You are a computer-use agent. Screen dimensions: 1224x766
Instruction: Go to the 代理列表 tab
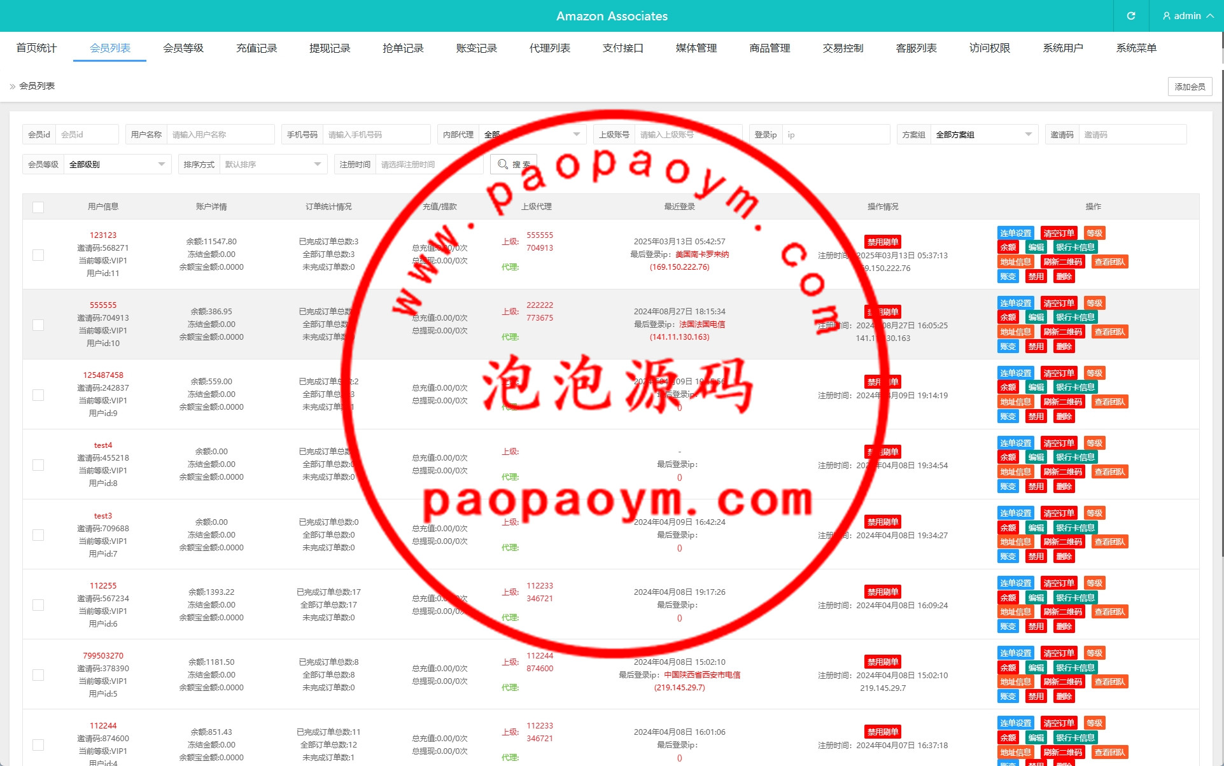tap(550, 48)
